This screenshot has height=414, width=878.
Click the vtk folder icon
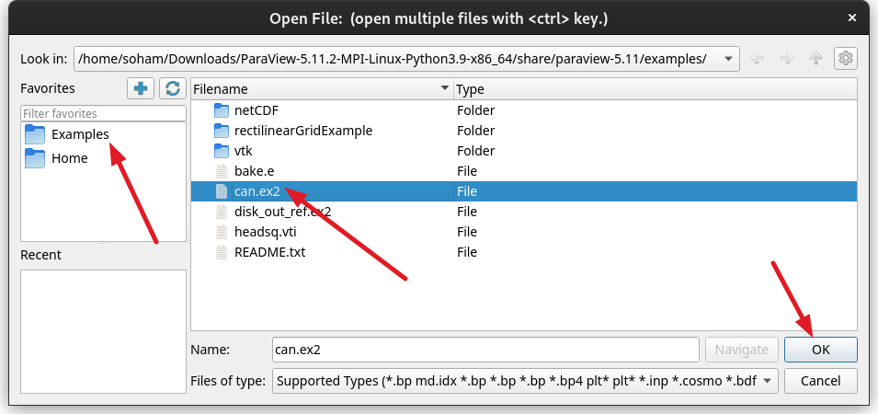[222, 151]
